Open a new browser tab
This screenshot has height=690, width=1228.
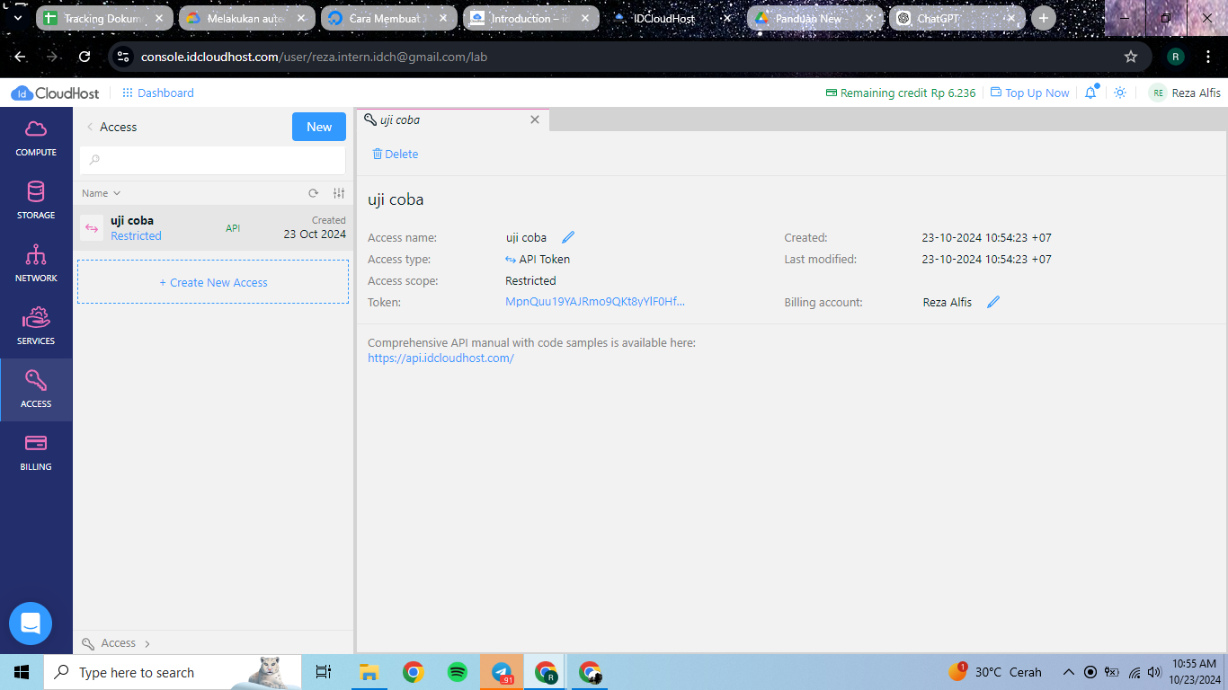click(x=1043, y=18)
